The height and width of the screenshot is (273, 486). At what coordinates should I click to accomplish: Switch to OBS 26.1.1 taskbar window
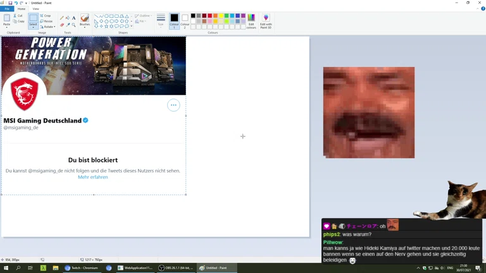(x=176, y=268)
